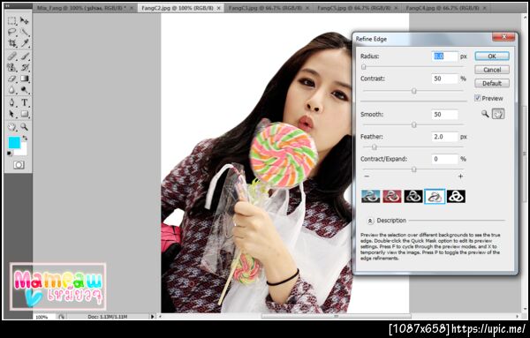Click the Zoom tool in Refine Edge dialog
This screenshot has height=338, width=530.
[485, 114]
